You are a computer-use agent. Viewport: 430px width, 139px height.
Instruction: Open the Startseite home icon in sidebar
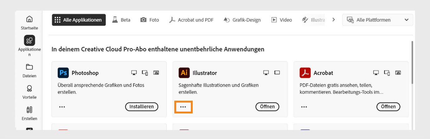[x=29, y=19]
